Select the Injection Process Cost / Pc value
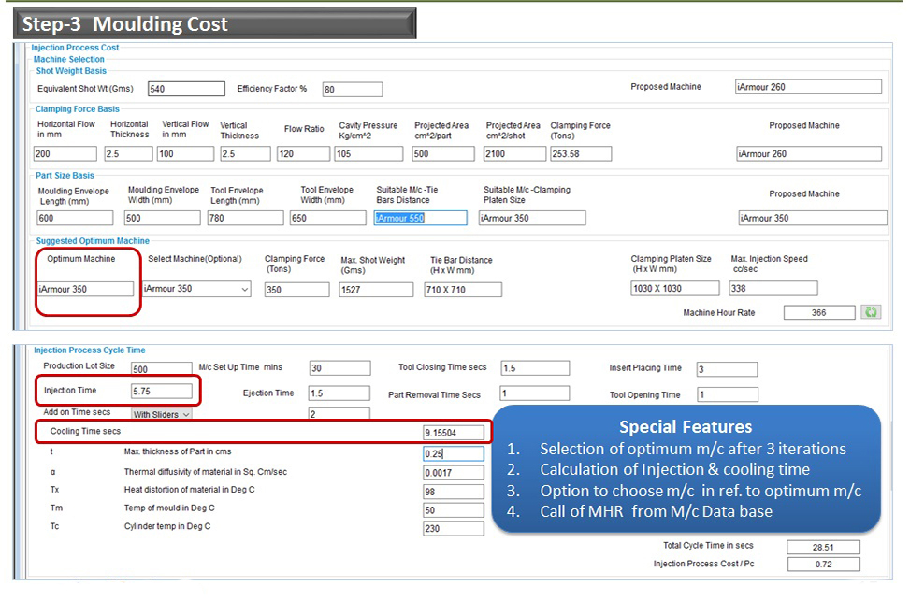The image size is (910, 615). (824, 564)
